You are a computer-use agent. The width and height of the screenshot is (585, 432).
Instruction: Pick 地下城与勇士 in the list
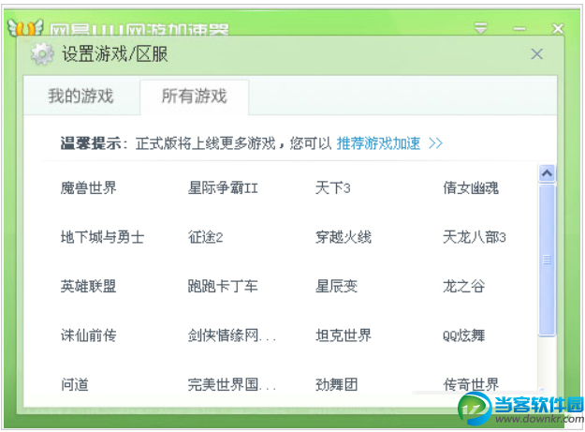coord(103,237)
